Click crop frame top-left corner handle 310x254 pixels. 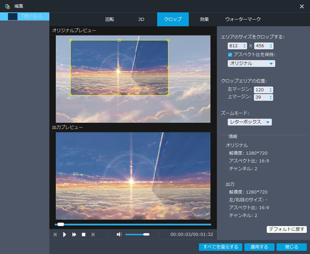click(x=71, y=40)
